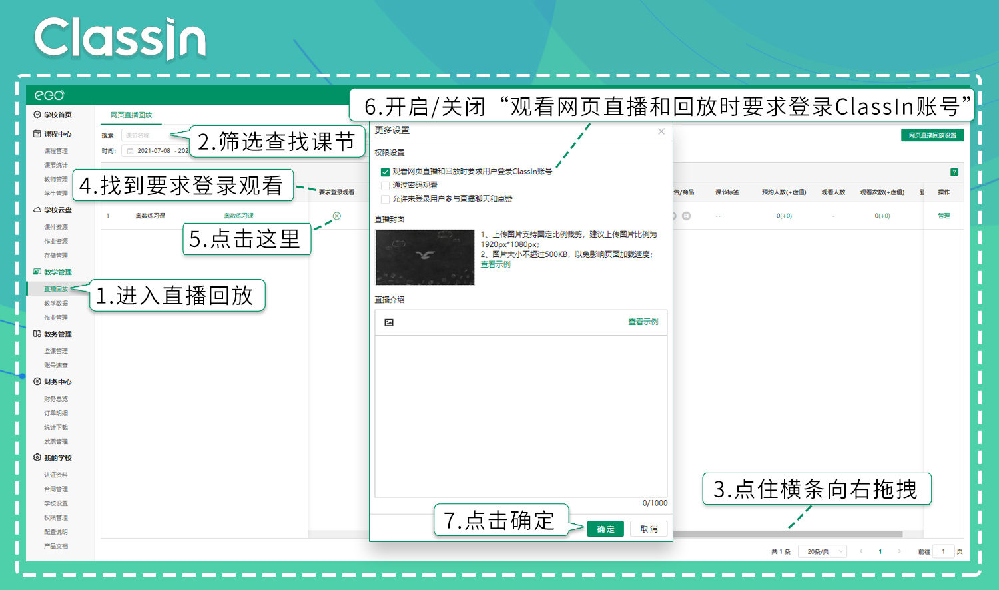
Task: Open 学校首页 home icon in sidebar
Action: (37, 115)
